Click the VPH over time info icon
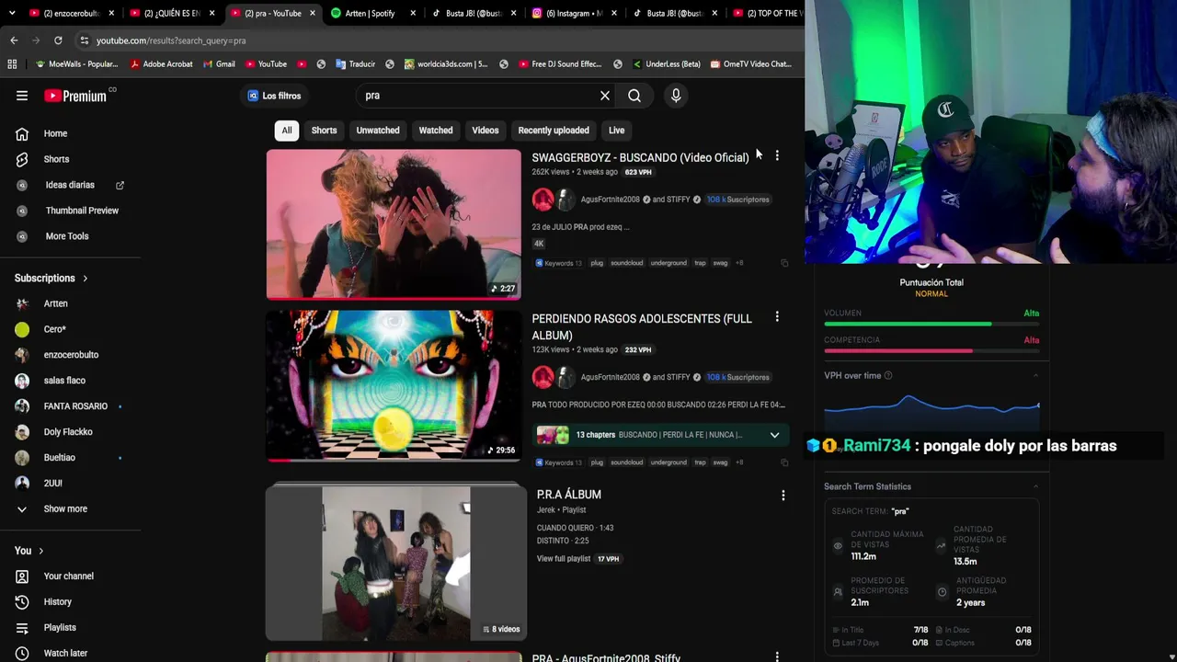 coord(888,376)
